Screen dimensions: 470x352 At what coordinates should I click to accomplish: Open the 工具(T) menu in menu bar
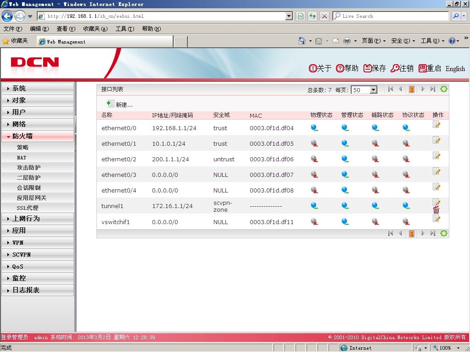click(x=125, y=29)
